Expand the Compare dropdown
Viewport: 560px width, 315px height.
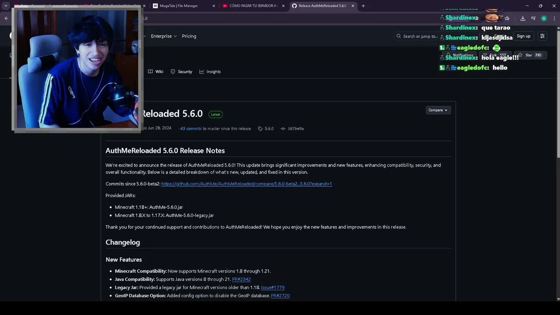[x=438, y=110]
